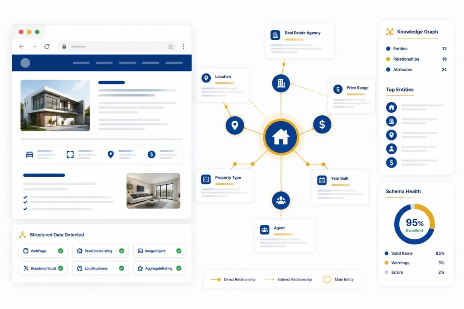Click the house icon under Top Entities
The width and height of the screenshot is (464, 309).
click(x=391, y=107)
